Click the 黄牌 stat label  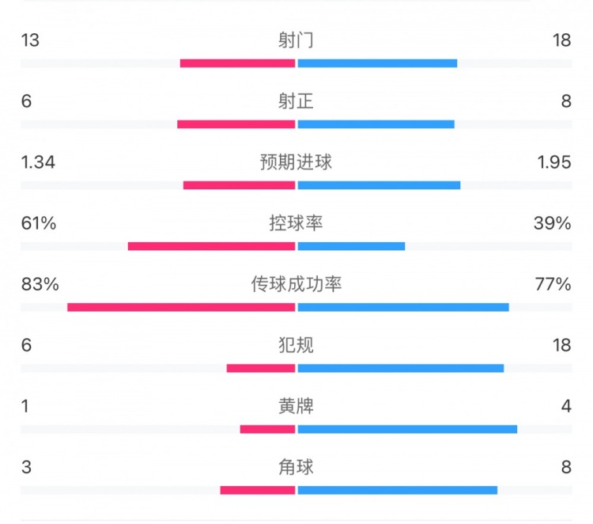(296, 406)
